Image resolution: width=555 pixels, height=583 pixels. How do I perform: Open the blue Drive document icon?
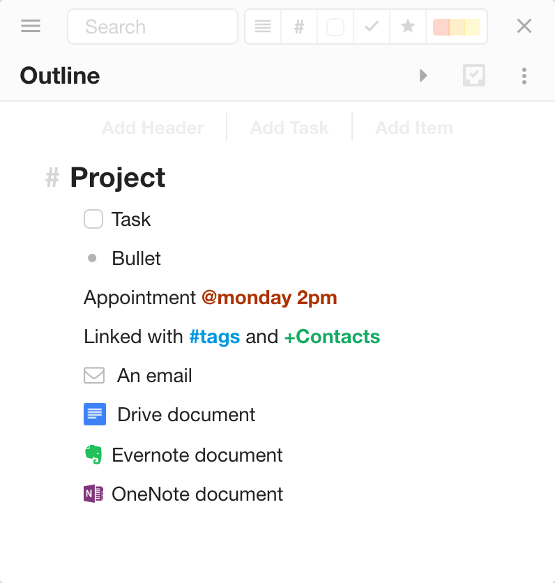pos(95,414)
